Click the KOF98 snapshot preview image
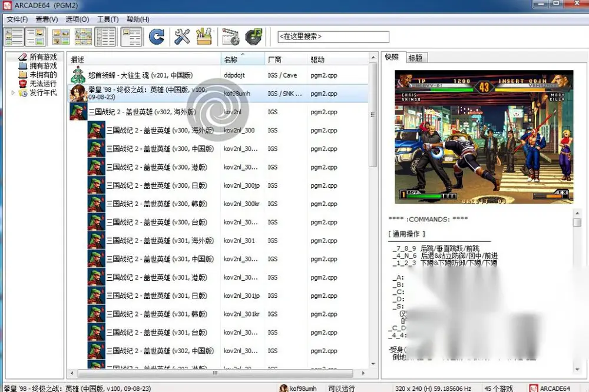Image resolution: width=589 pixels, height=392 pixels. pyautogui.click(x=484, y=137)
